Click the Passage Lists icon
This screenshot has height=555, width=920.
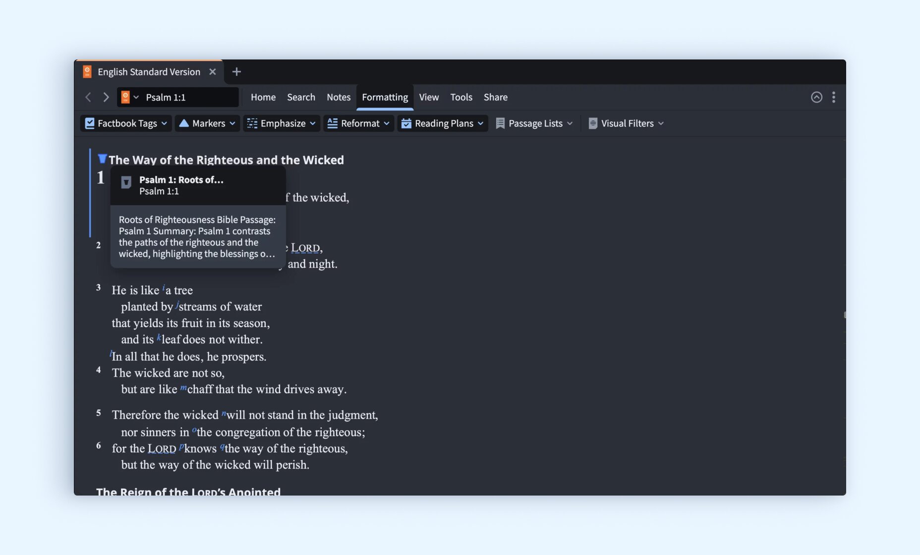pos(501,123)
